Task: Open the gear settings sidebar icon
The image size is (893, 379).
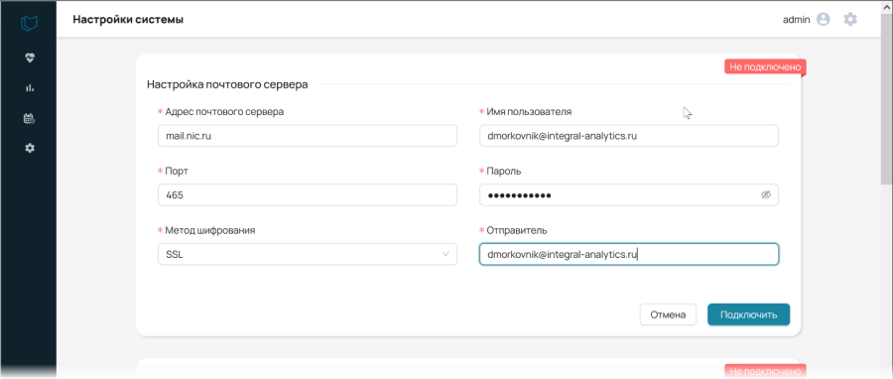Action: 30,148
